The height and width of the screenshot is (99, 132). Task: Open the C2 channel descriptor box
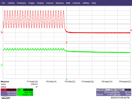click(x=9, y=92)
